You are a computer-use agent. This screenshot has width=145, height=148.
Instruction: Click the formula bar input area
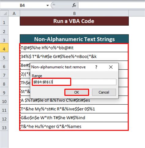click(112, 5)
